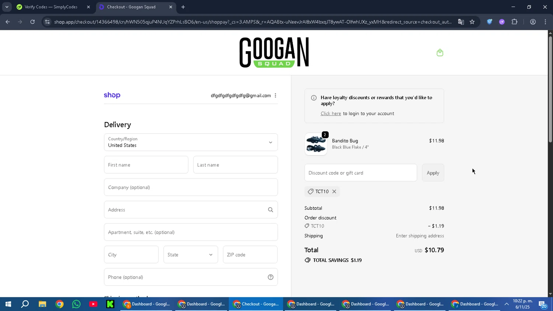Viewport: 553px width, 311px height.
Task: View site information icon next to the URL
Action: coord(47,22)
